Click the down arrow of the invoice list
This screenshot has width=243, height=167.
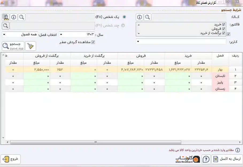point(139,33)
